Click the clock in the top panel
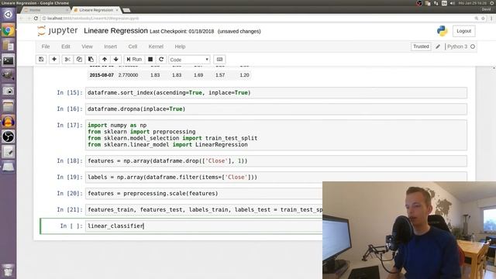Screen dimensions: 496x279 (474, 3)
